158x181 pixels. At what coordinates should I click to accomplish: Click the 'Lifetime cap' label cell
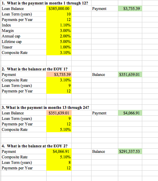click(x=24, y=42)
